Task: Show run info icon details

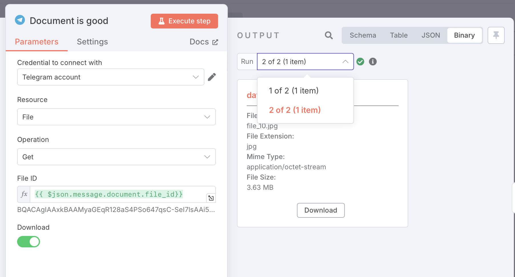Action: 373,62
